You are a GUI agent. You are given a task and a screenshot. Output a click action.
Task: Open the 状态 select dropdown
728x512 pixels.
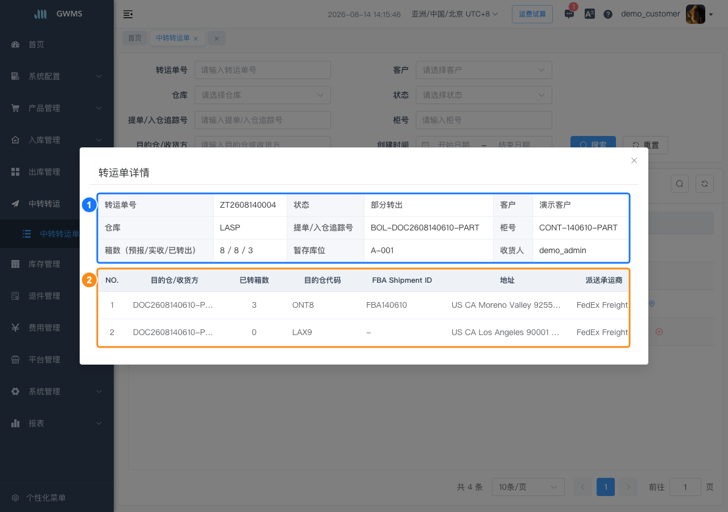pos(484,95)
